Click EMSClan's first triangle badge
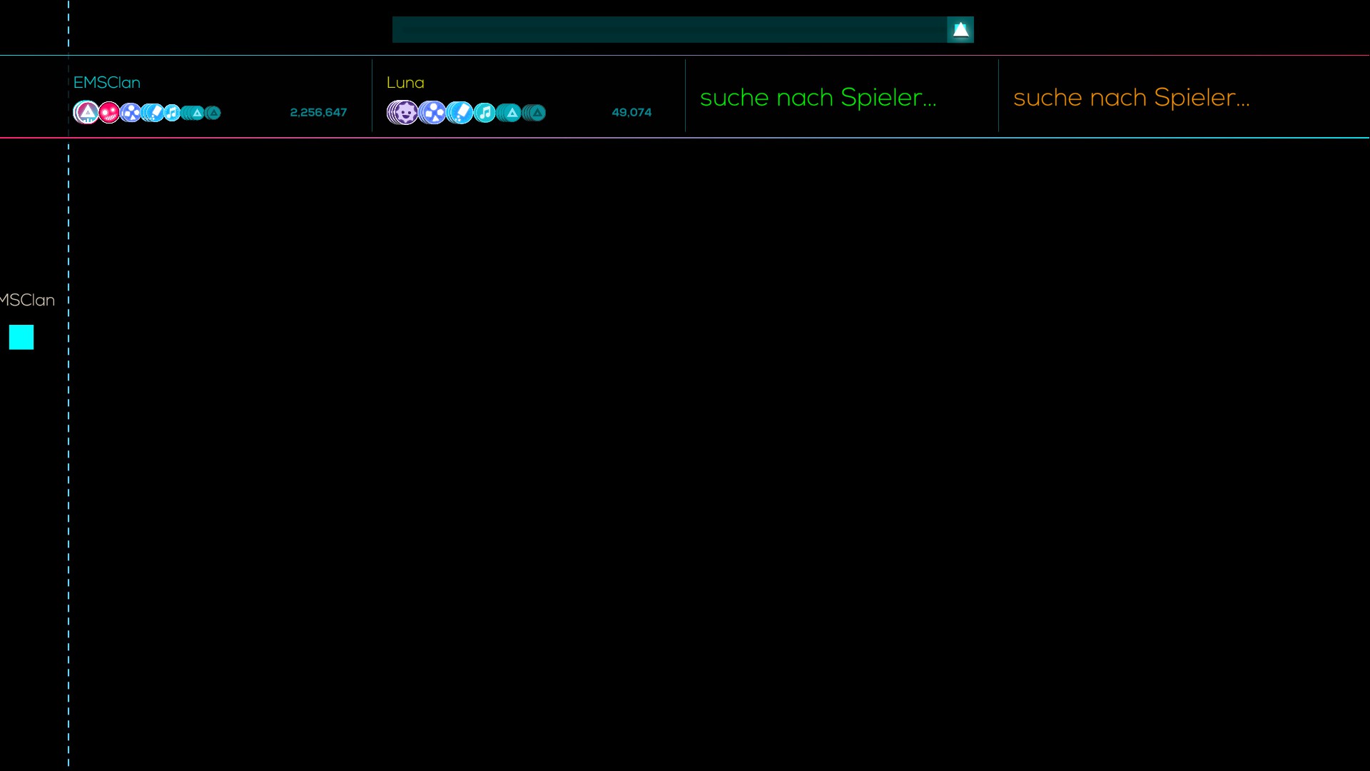This screenshot has width=1370, height=771. [87, 113]
